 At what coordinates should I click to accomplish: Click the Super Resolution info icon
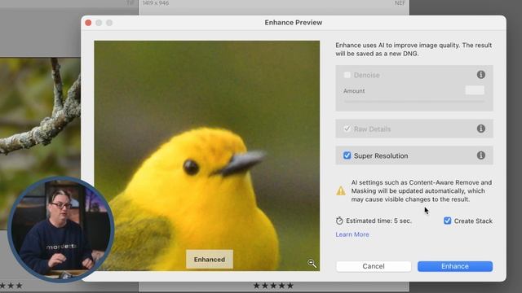pyautogui.click(x=480, y=155)
